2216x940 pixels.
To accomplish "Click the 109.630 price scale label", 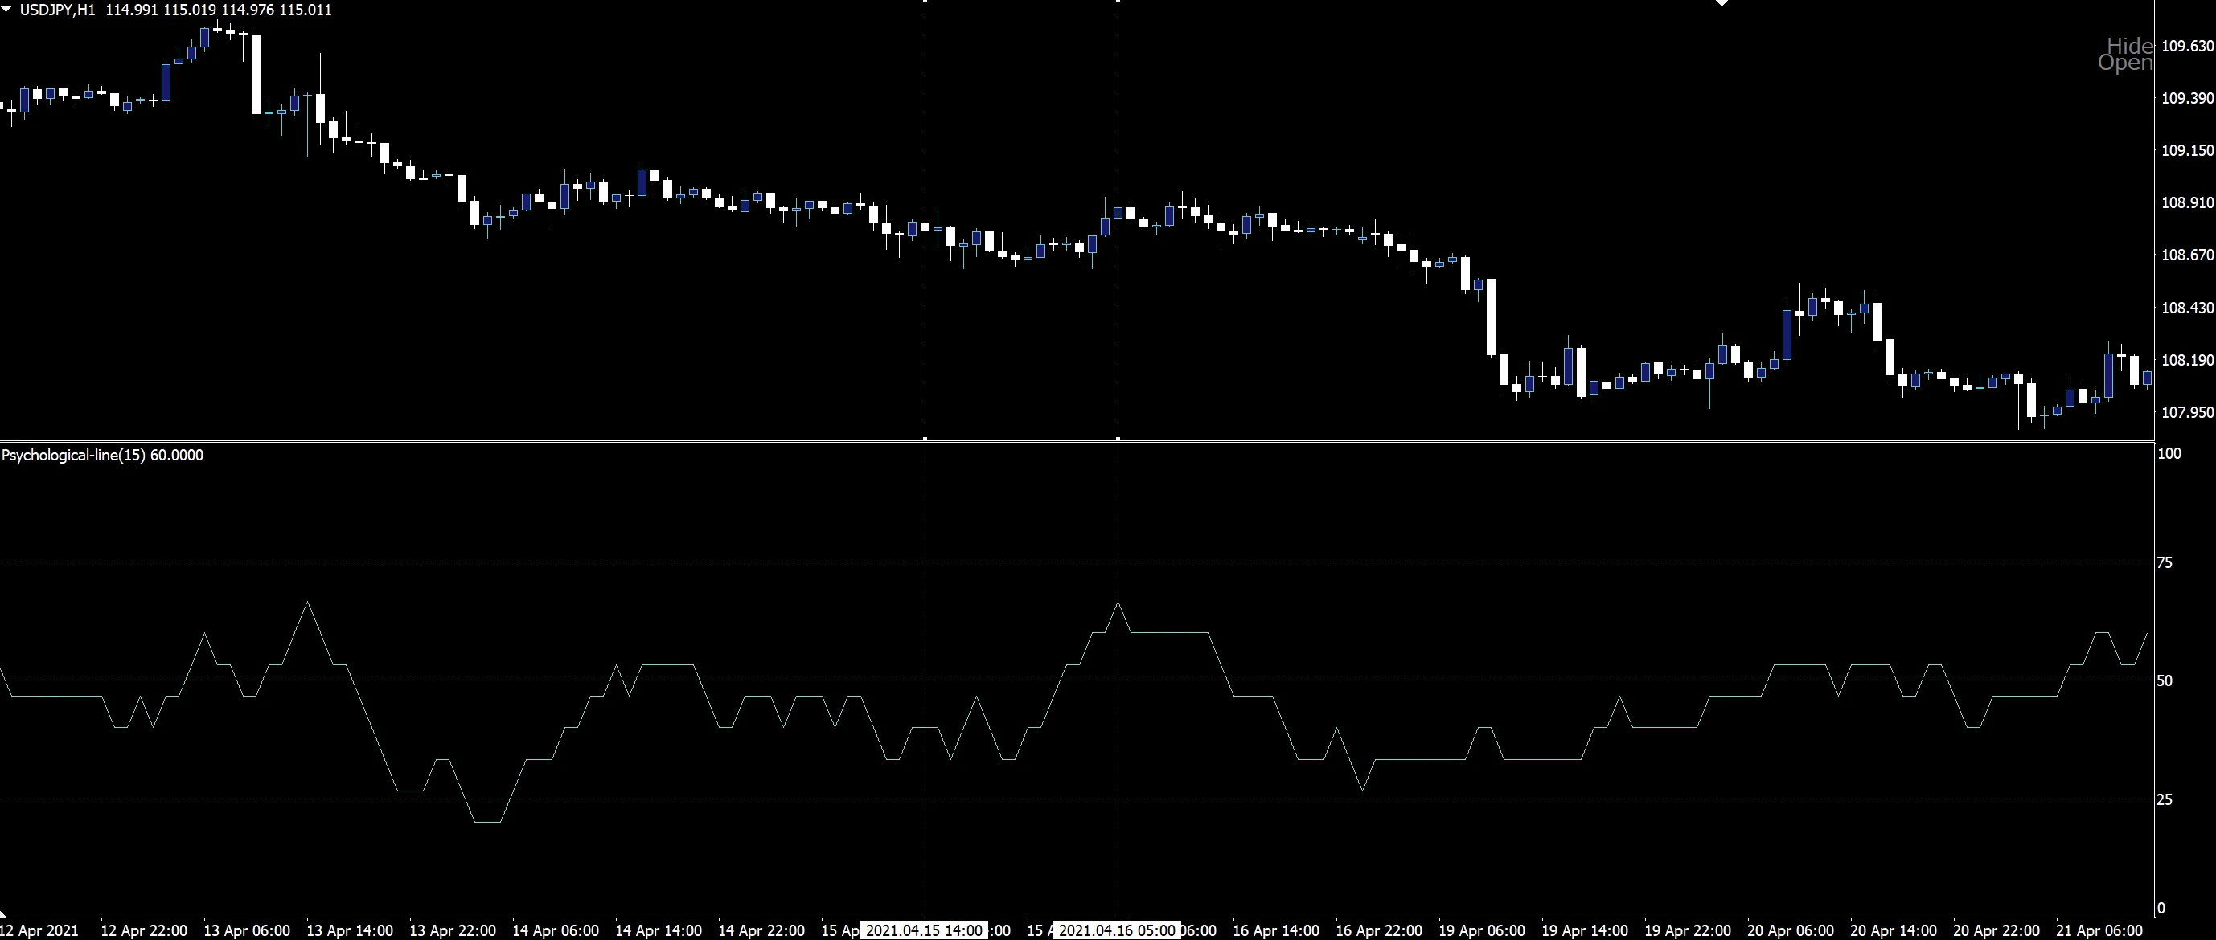I will (2187, 46).
